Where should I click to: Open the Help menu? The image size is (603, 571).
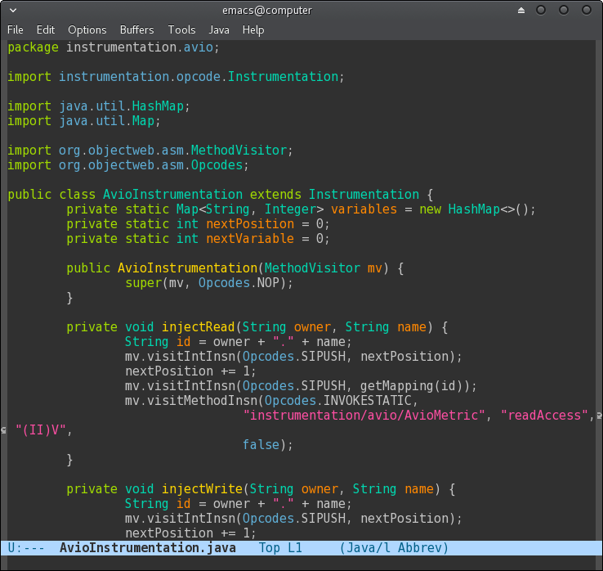[x=253, y=29]
